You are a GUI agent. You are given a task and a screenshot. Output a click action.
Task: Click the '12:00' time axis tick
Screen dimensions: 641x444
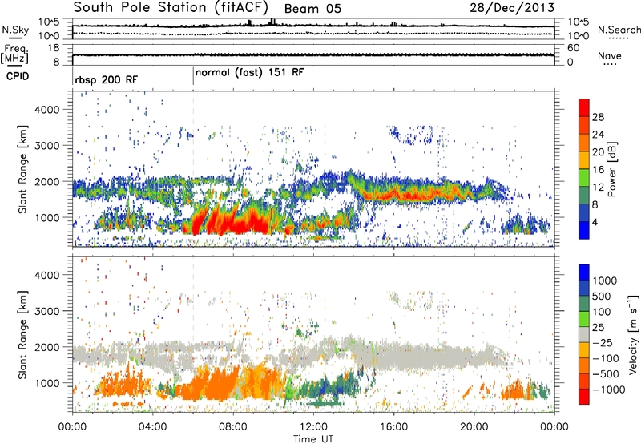point(313,427)
